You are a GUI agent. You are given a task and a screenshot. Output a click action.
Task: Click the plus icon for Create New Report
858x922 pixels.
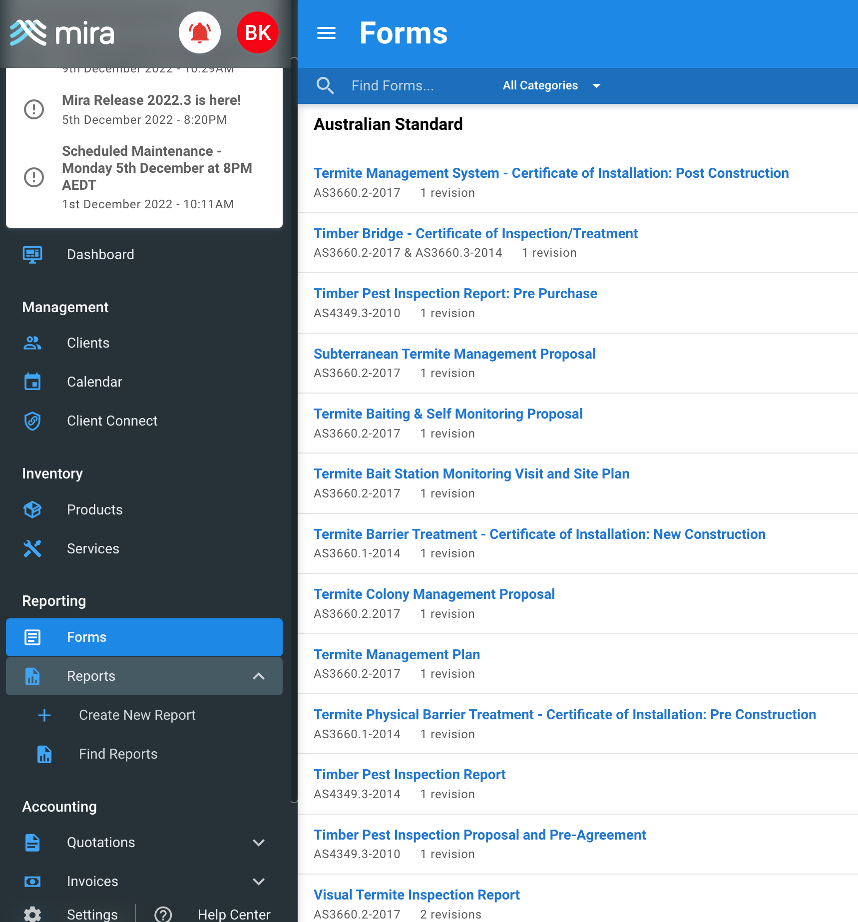click(44, 715)
